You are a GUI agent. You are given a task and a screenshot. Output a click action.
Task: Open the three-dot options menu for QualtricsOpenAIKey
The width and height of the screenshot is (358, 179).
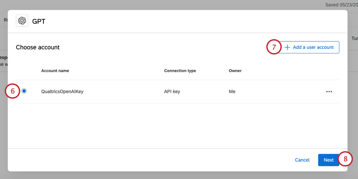pos(329,91)
